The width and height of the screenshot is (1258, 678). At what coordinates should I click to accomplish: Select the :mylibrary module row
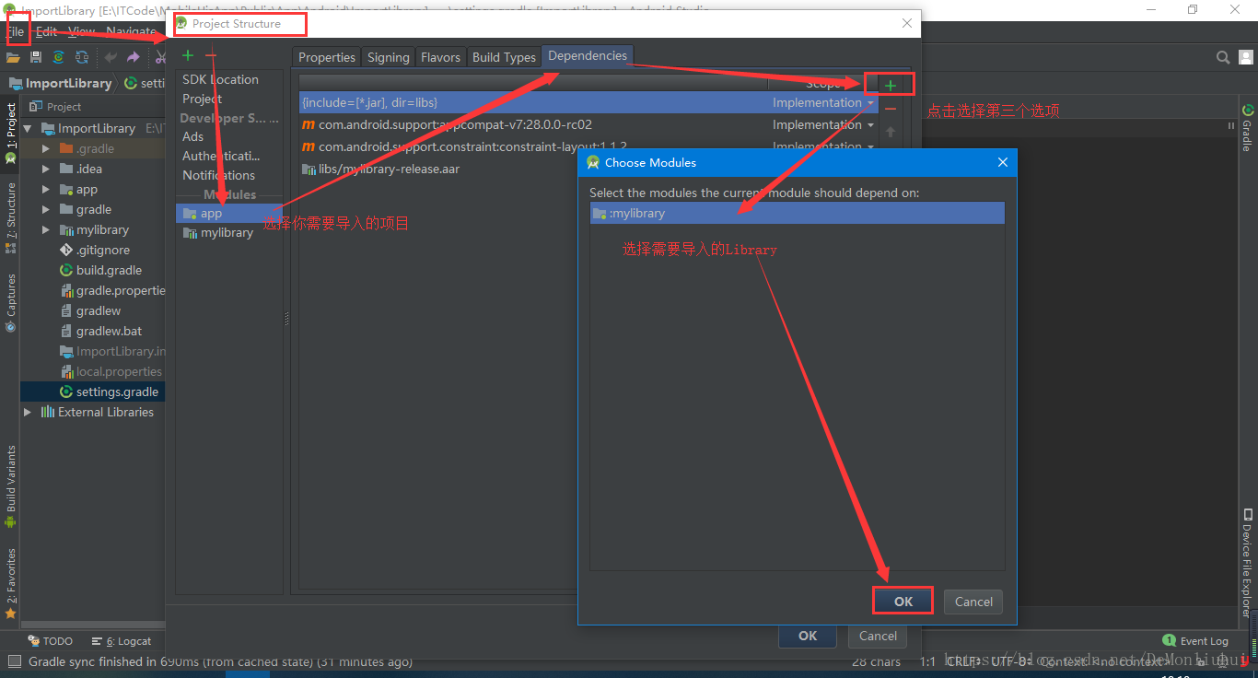pos(798,213)
